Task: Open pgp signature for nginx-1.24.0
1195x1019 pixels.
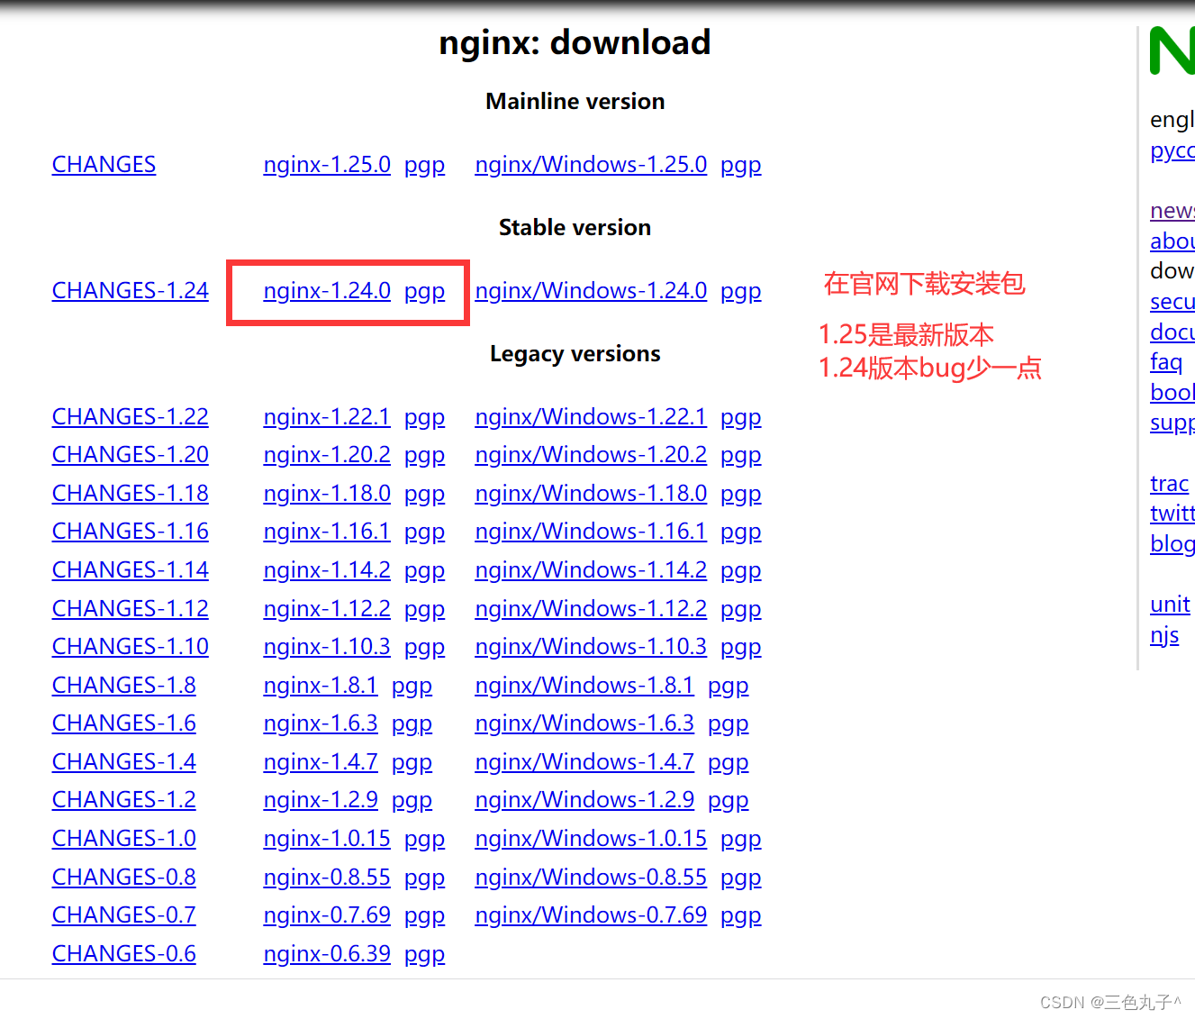Action: coord(424,292)
